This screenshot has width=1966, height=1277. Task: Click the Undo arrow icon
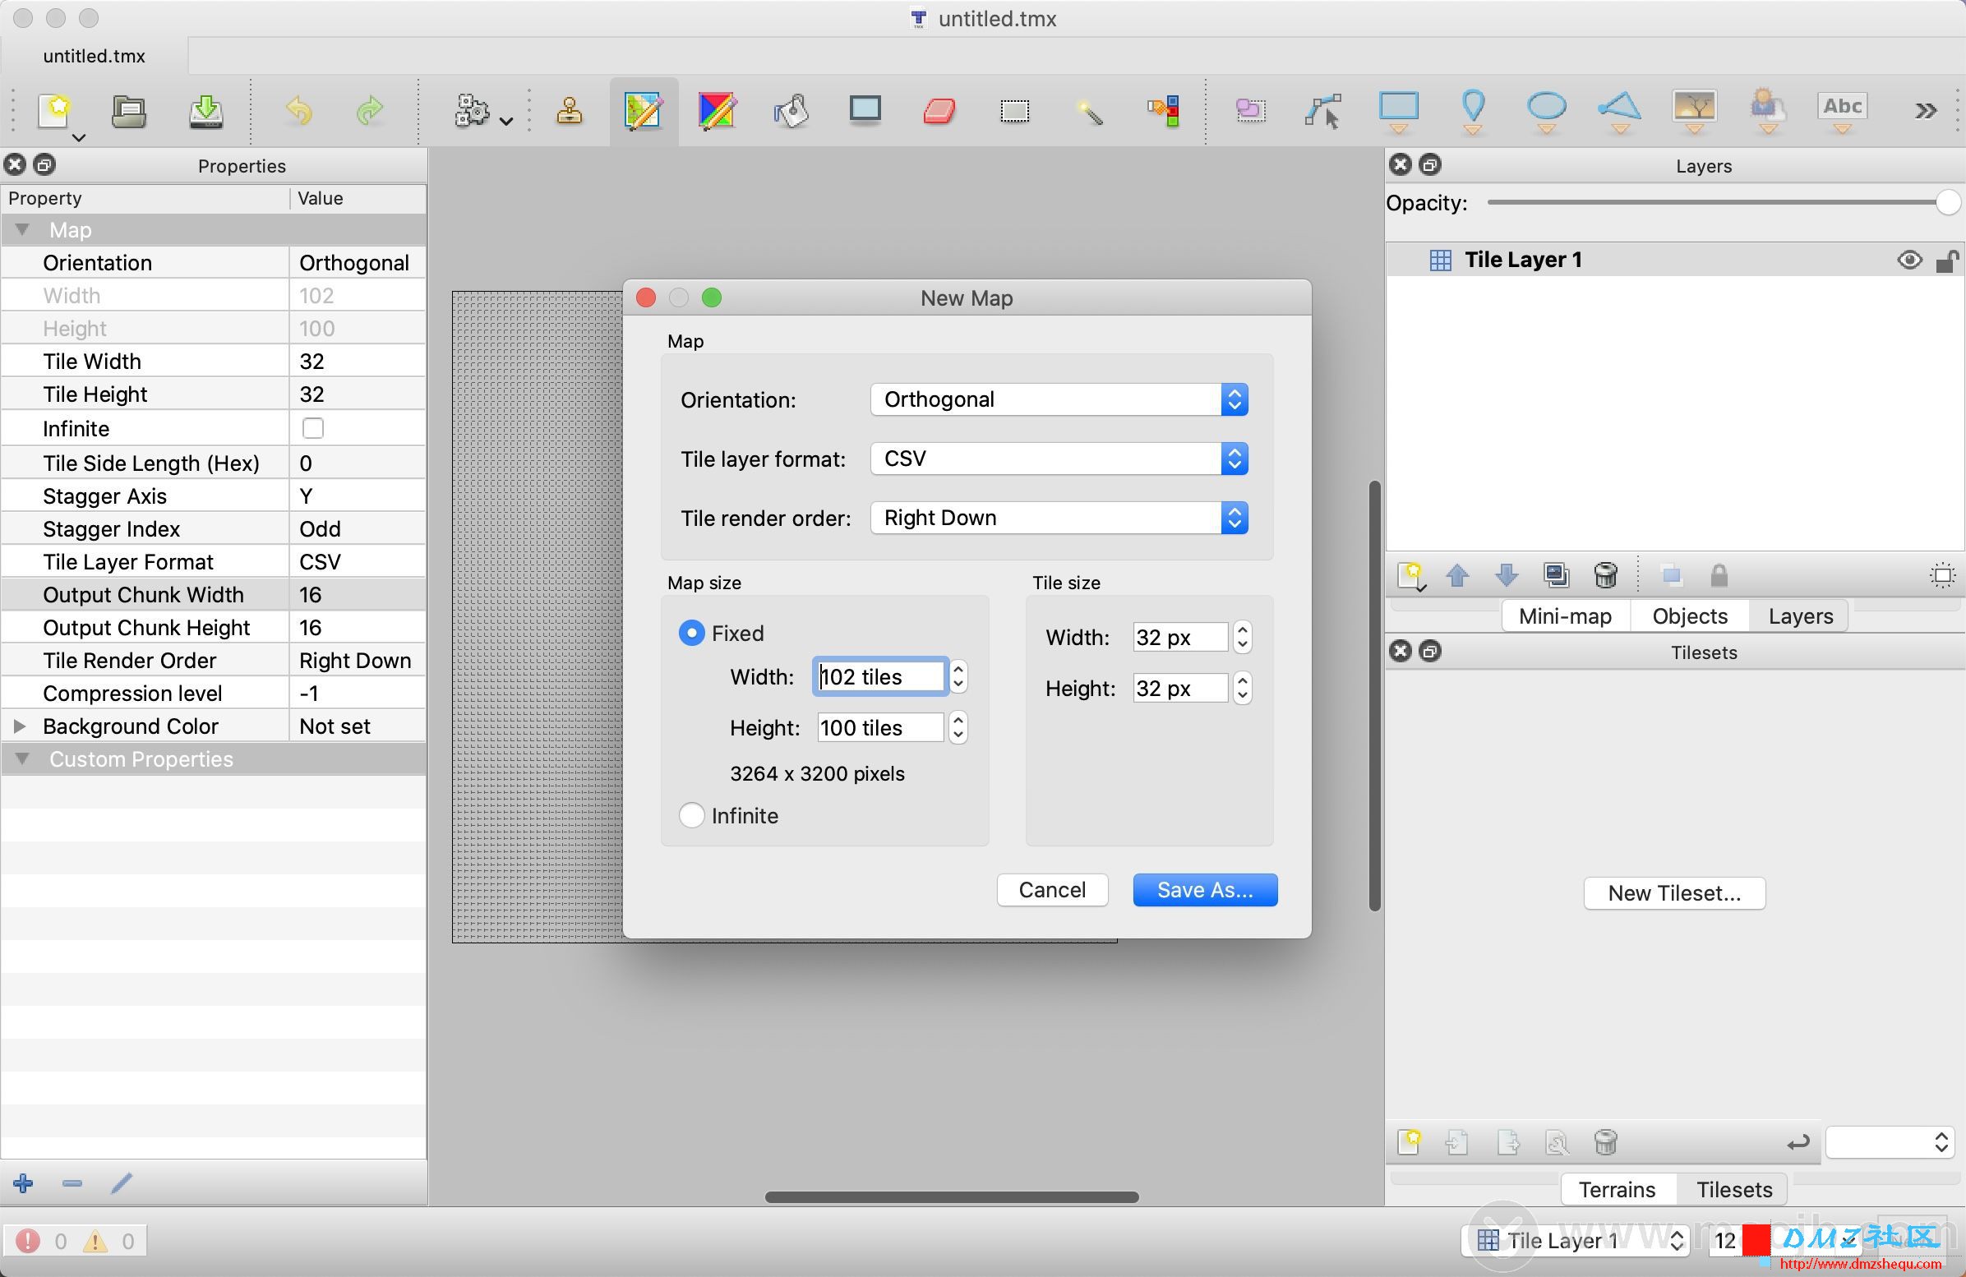coord(298,111)
